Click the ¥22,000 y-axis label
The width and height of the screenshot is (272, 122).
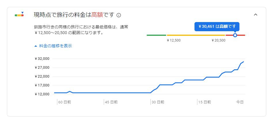42,76
